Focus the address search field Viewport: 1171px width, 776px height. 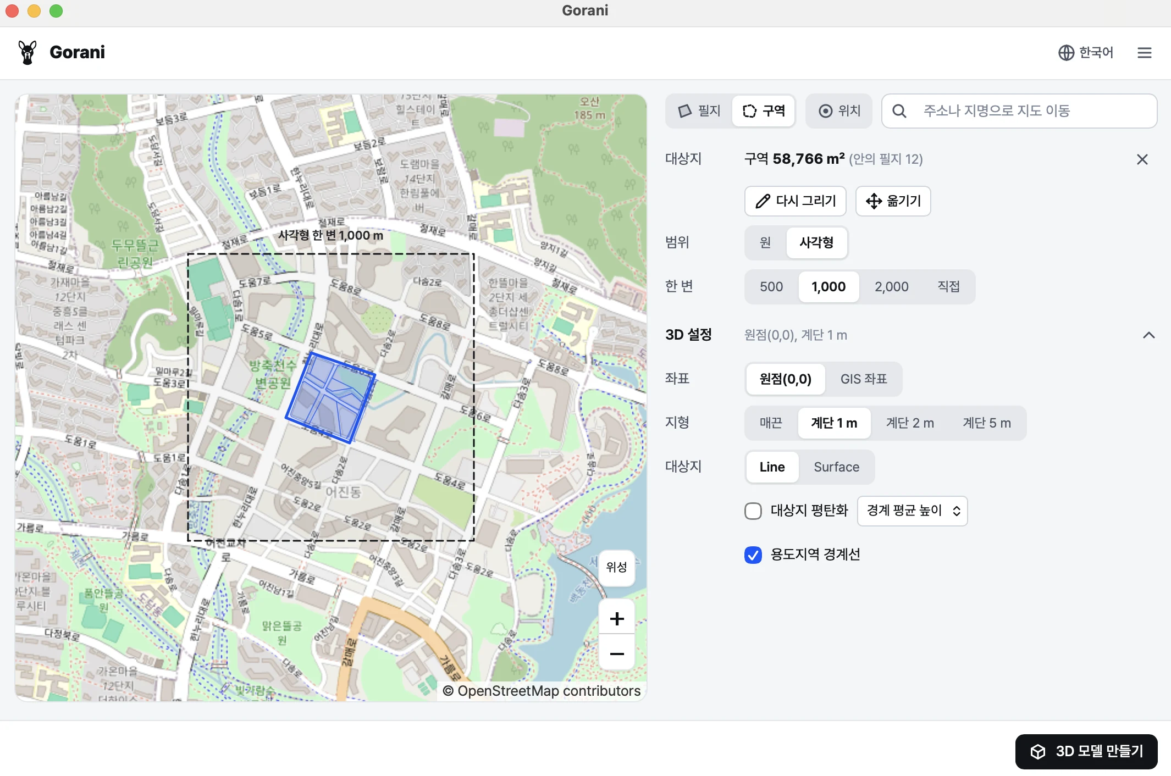click(1019, 111)
